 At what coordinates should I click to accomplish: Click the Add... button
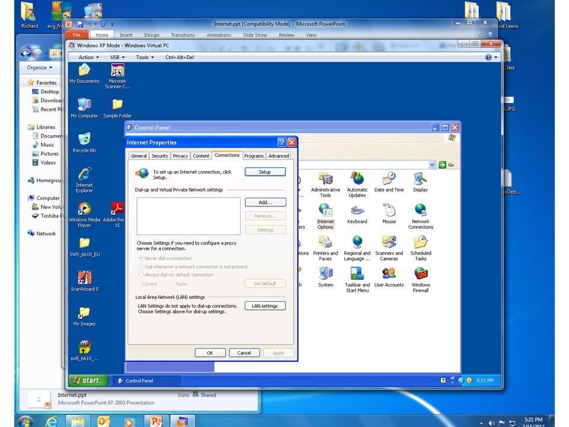point(266,202)
